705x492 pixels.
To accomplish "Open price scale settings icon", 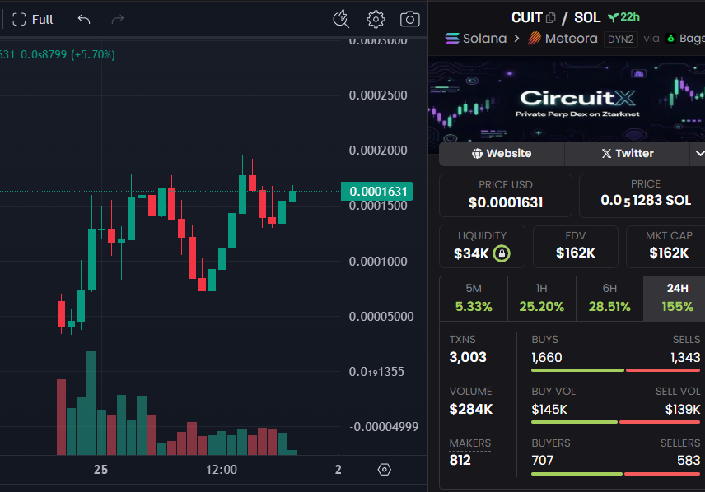I will coord(384,470).
